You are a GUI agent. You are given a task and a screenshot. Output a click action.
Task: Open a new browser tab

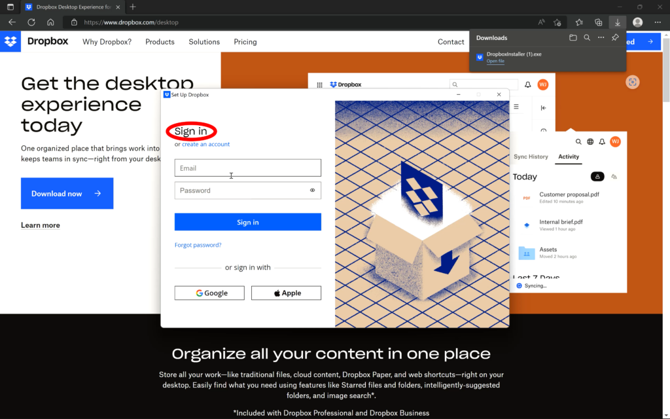coord(133,7)
